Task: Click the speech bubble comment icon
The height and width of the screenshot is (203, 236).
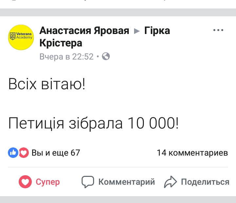Action: click(x=88, y=182)
